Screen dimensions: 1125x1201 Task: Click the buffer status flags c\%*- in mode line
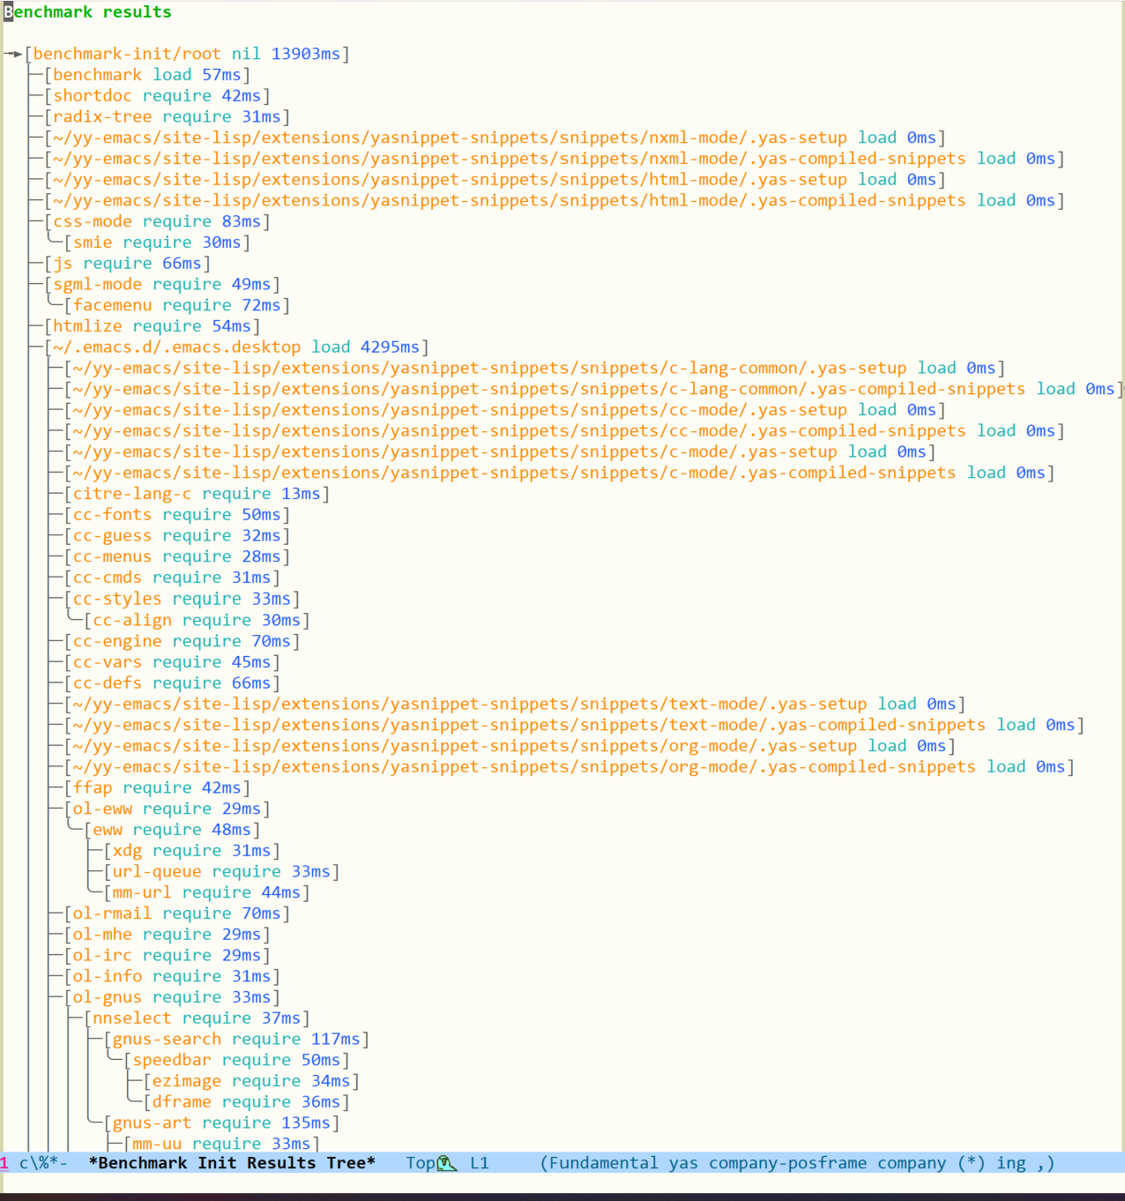(43, 1163)
